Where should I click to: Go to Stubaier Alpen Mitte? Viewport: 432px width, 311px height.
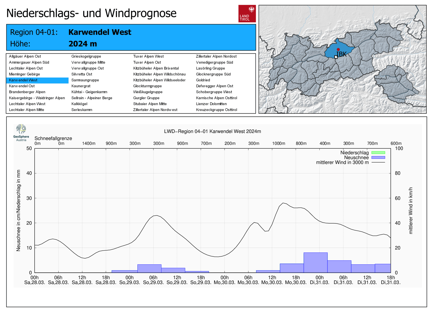point(150,104)
